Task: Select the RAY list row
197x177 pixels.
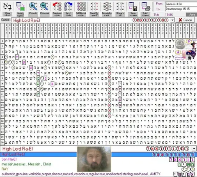Action: click(98, 169)
